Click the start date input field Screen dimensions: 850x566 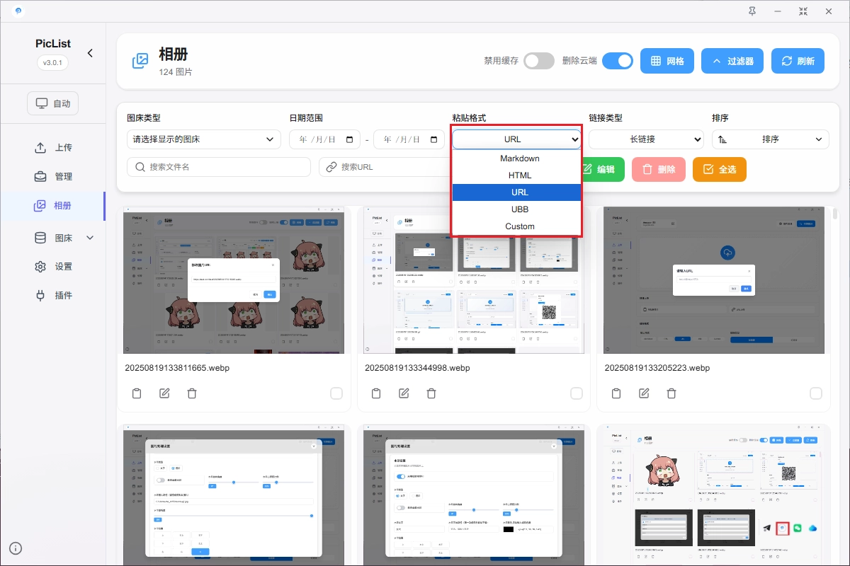point(324,139)
